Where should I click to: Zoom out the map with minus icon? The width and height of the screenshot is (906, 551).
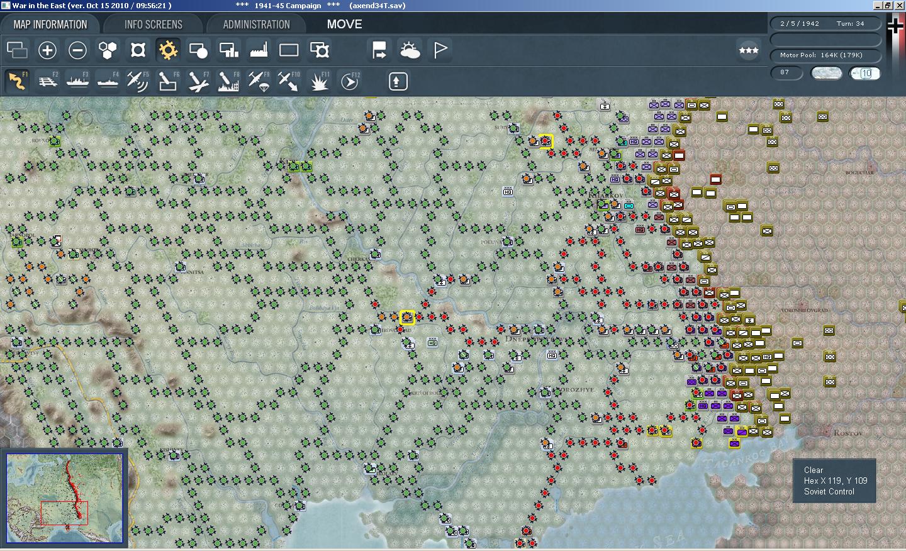77,50
